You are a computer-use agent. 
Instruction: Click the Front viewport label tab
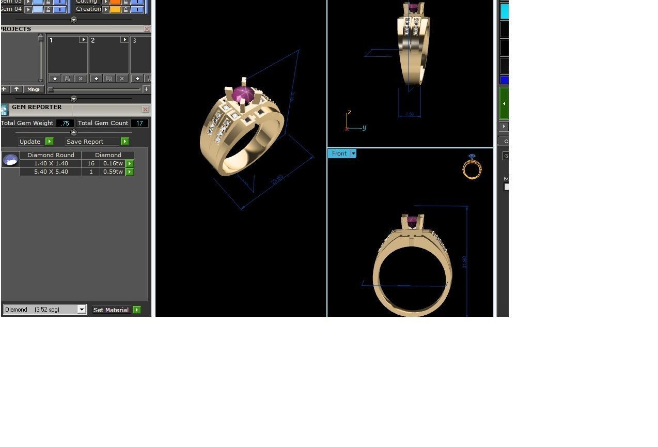339,153
